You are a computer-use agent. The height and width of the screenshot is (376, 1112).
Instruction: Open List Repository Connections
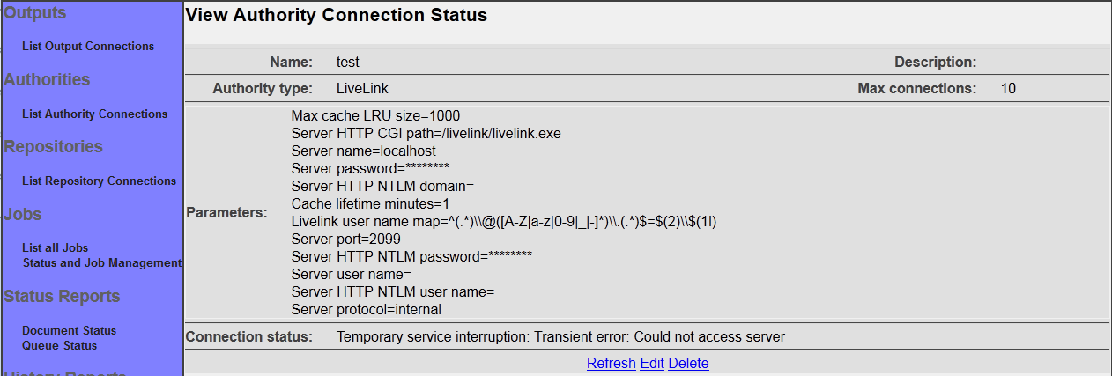(99, 181)
